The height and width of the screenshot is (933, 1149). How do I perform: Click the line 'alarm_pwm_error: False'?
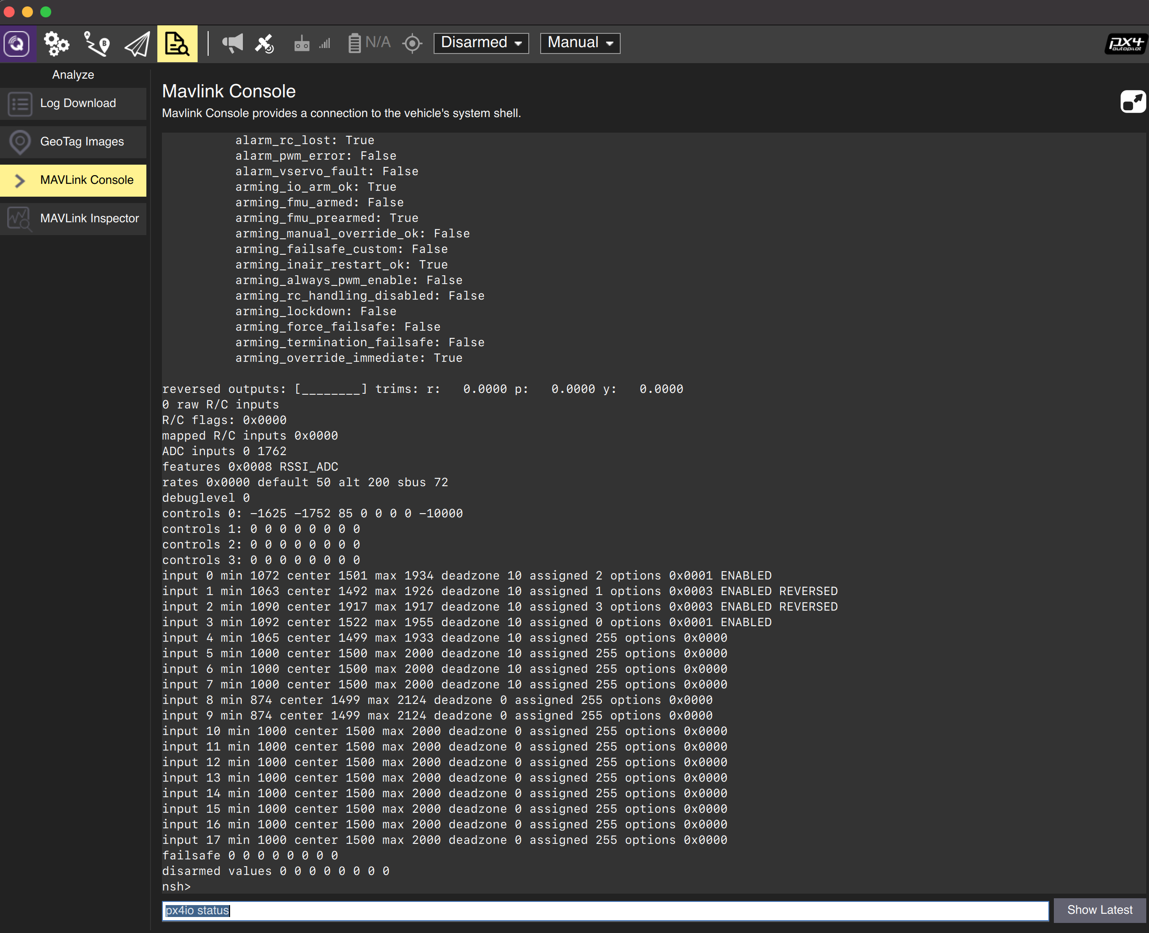(x=316, y=156)
